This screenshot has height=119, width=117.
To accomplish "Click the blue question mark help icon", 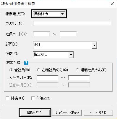I will click(26, 63).
